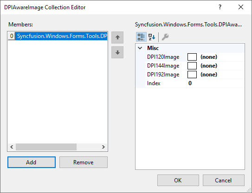Click the (none) value of DPI120Image
The height and width of the screenshot is (193, 252).
209,57
